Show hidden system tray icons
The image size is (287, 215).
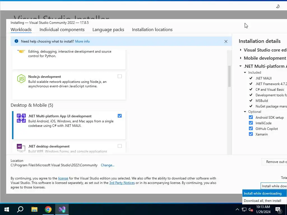coord(237,209)
